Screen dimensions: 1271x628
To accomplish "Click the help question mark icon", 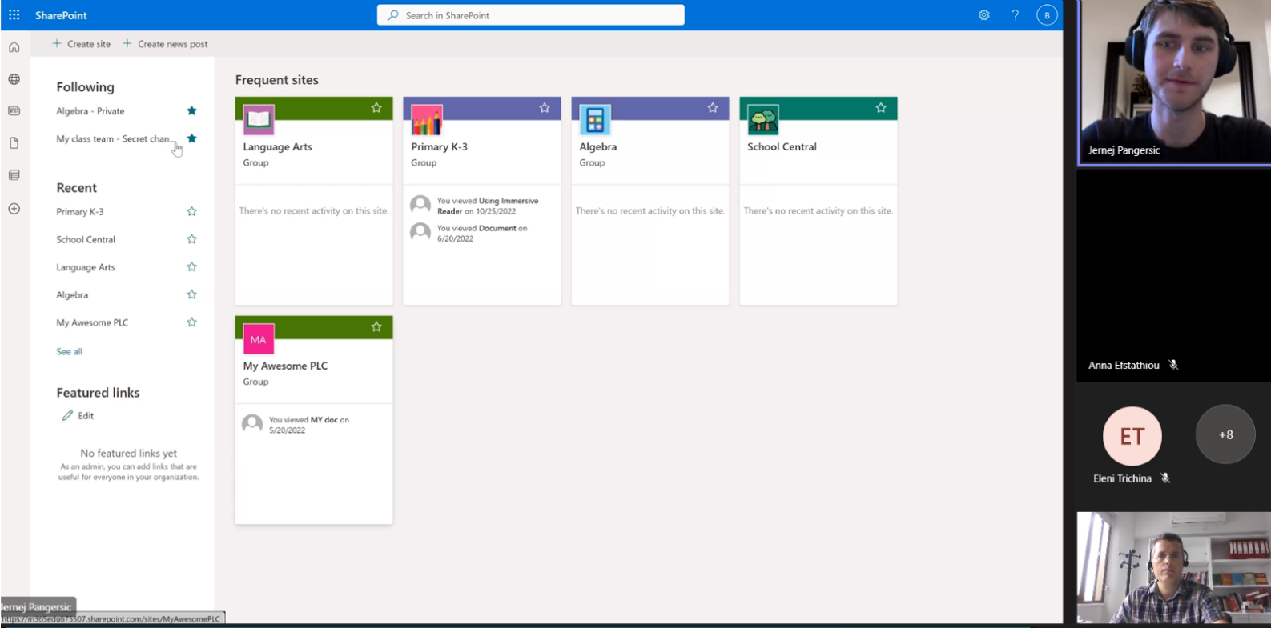I will (1015, 15).
